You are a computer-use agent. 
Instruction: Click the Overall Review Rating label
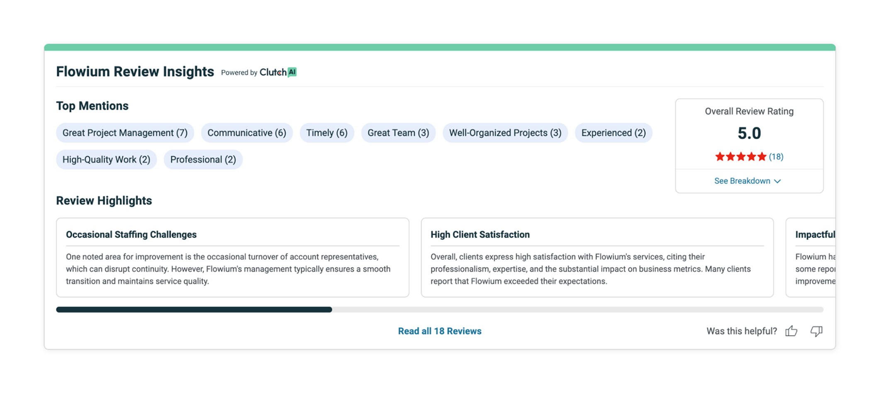749,111
